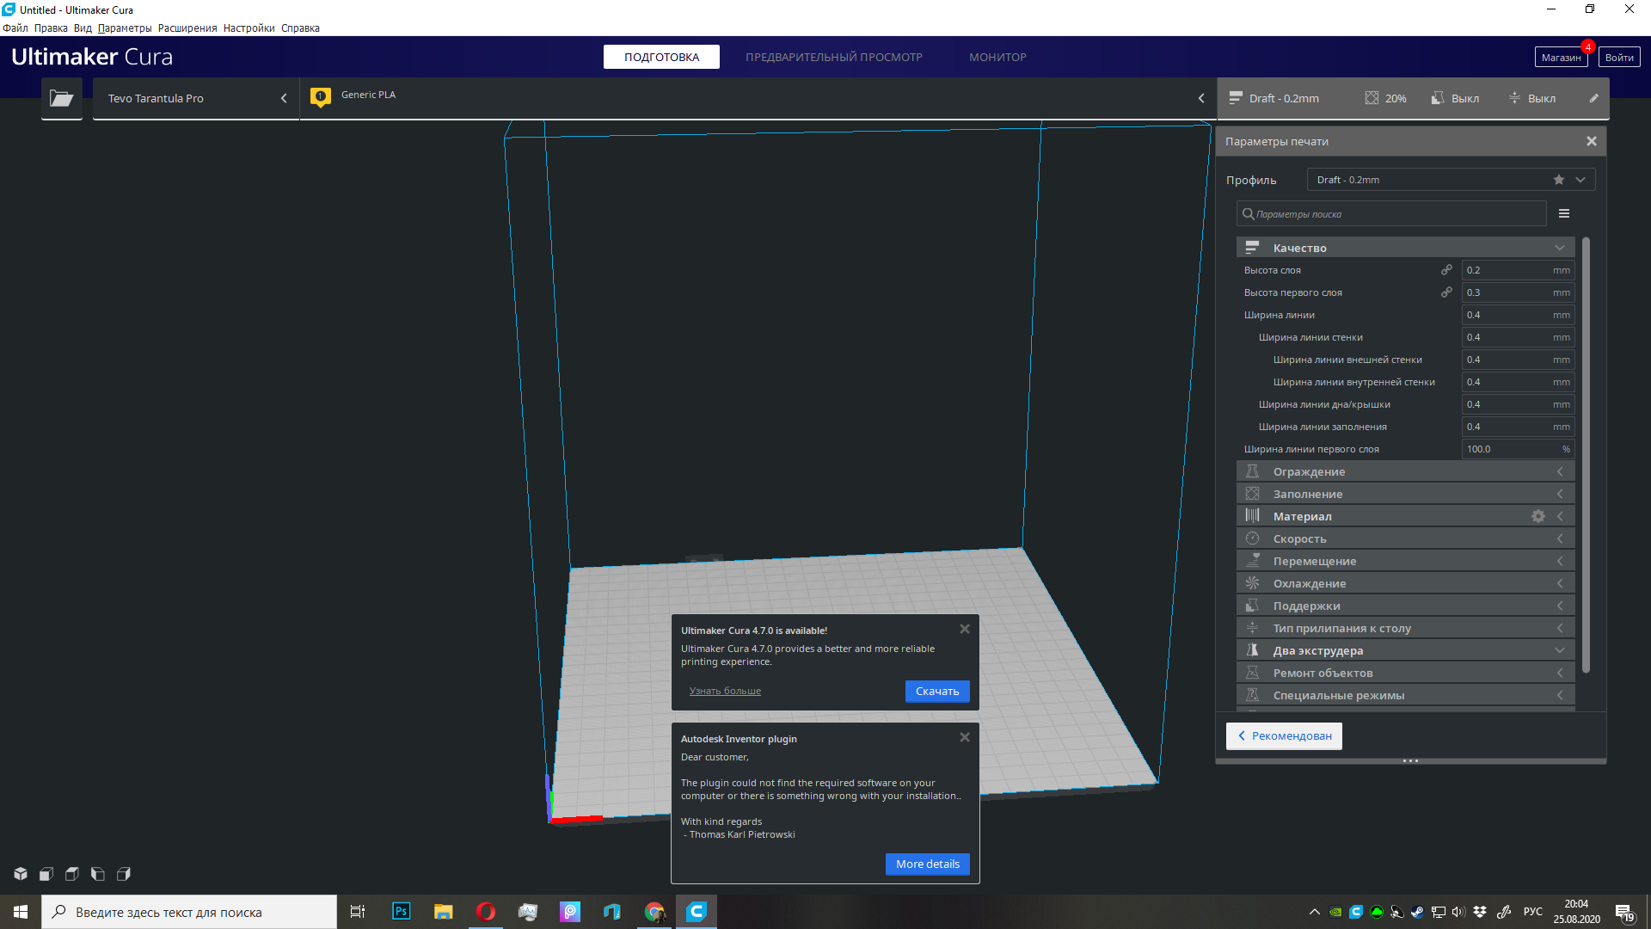Click the Скачать download button
Viewport: 1651px width, 929px height.
click(936, 692)
